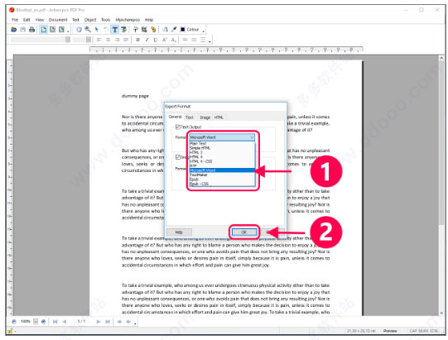Open the zoom percentage dropdown arrow

click(36, 322)
